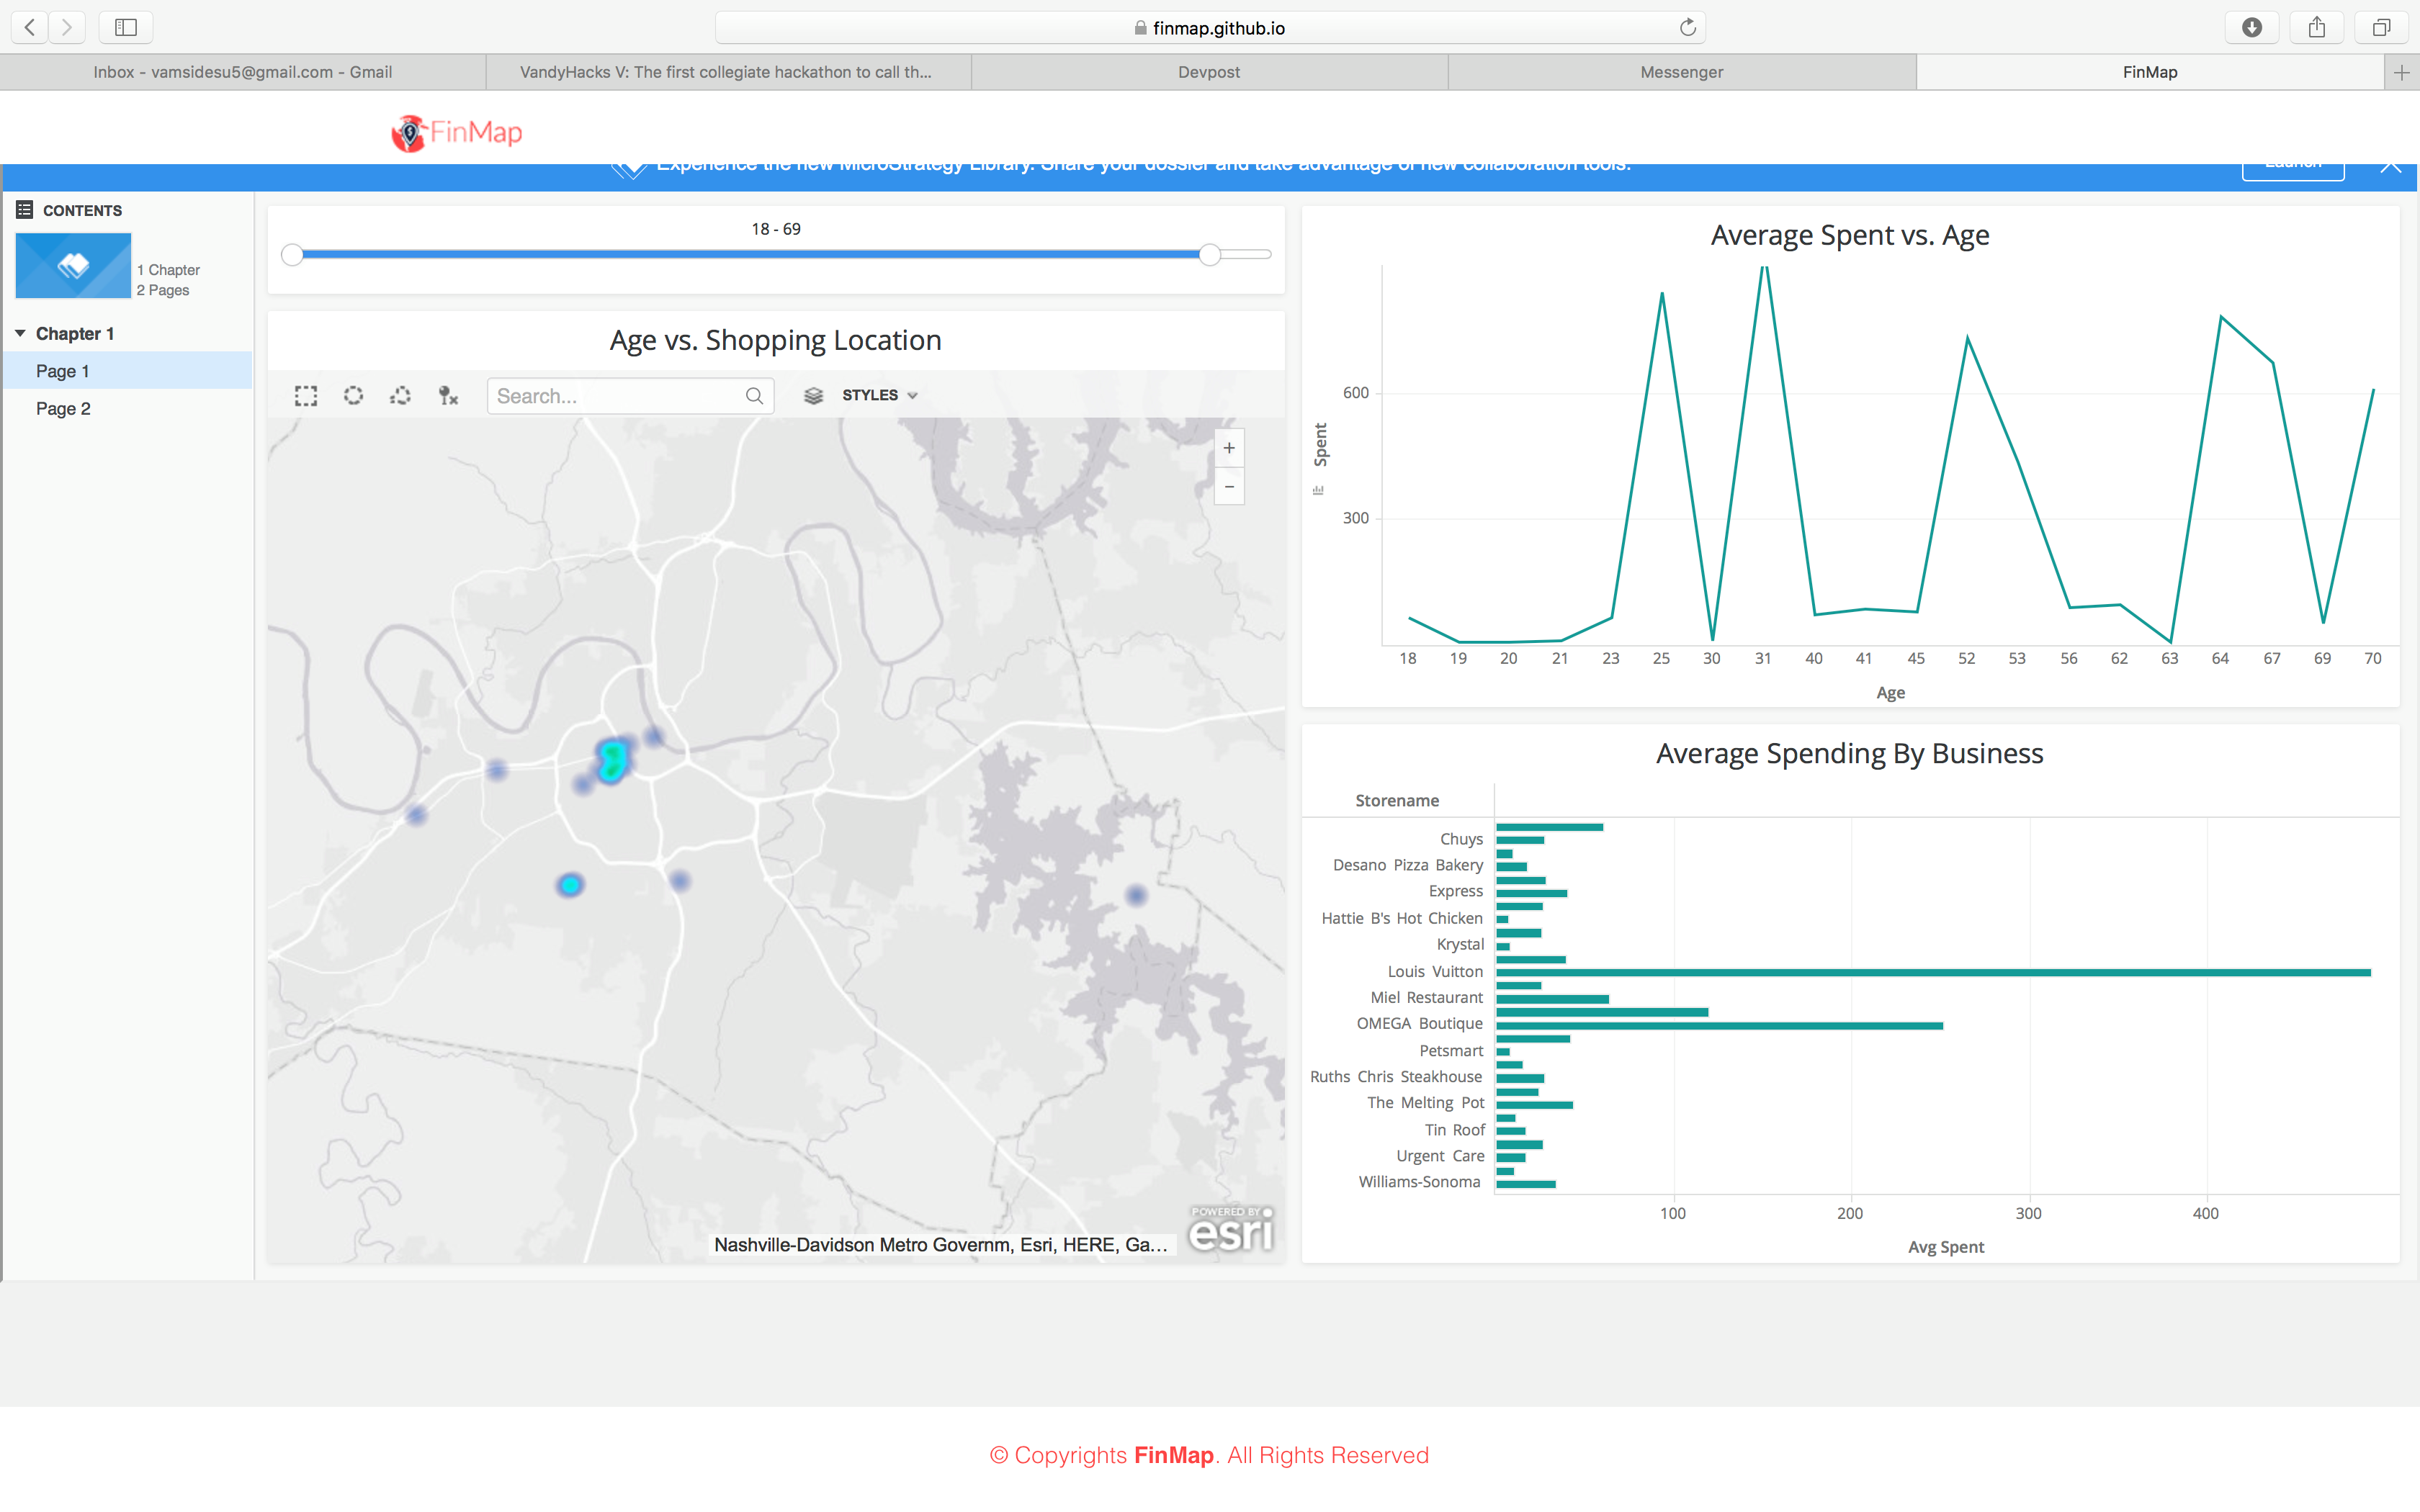2420x1512 pixels.
Task: Select the lasso selection map tool
Action: 401,396
